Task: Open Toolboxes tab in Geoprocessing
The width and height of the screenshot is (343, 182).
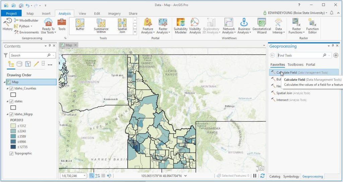Action: (295, 64)
